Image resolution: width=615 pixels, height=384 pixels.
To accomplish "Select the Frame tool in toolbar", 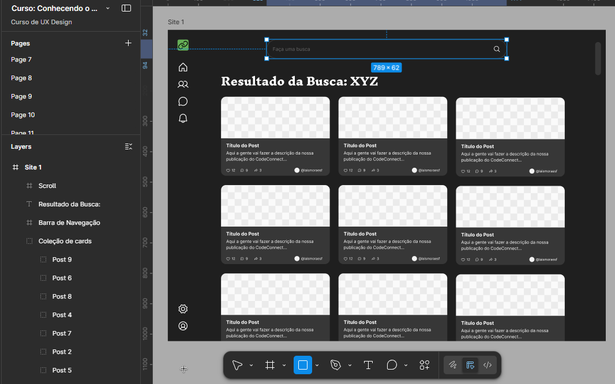I will (269, 365).
